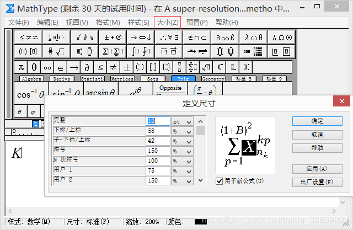Click the black color swatch in status bar

(200, 222)
